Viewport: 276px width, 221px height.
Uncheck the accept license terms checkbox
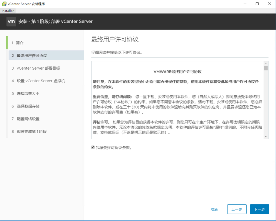click(x=93, y=147)
